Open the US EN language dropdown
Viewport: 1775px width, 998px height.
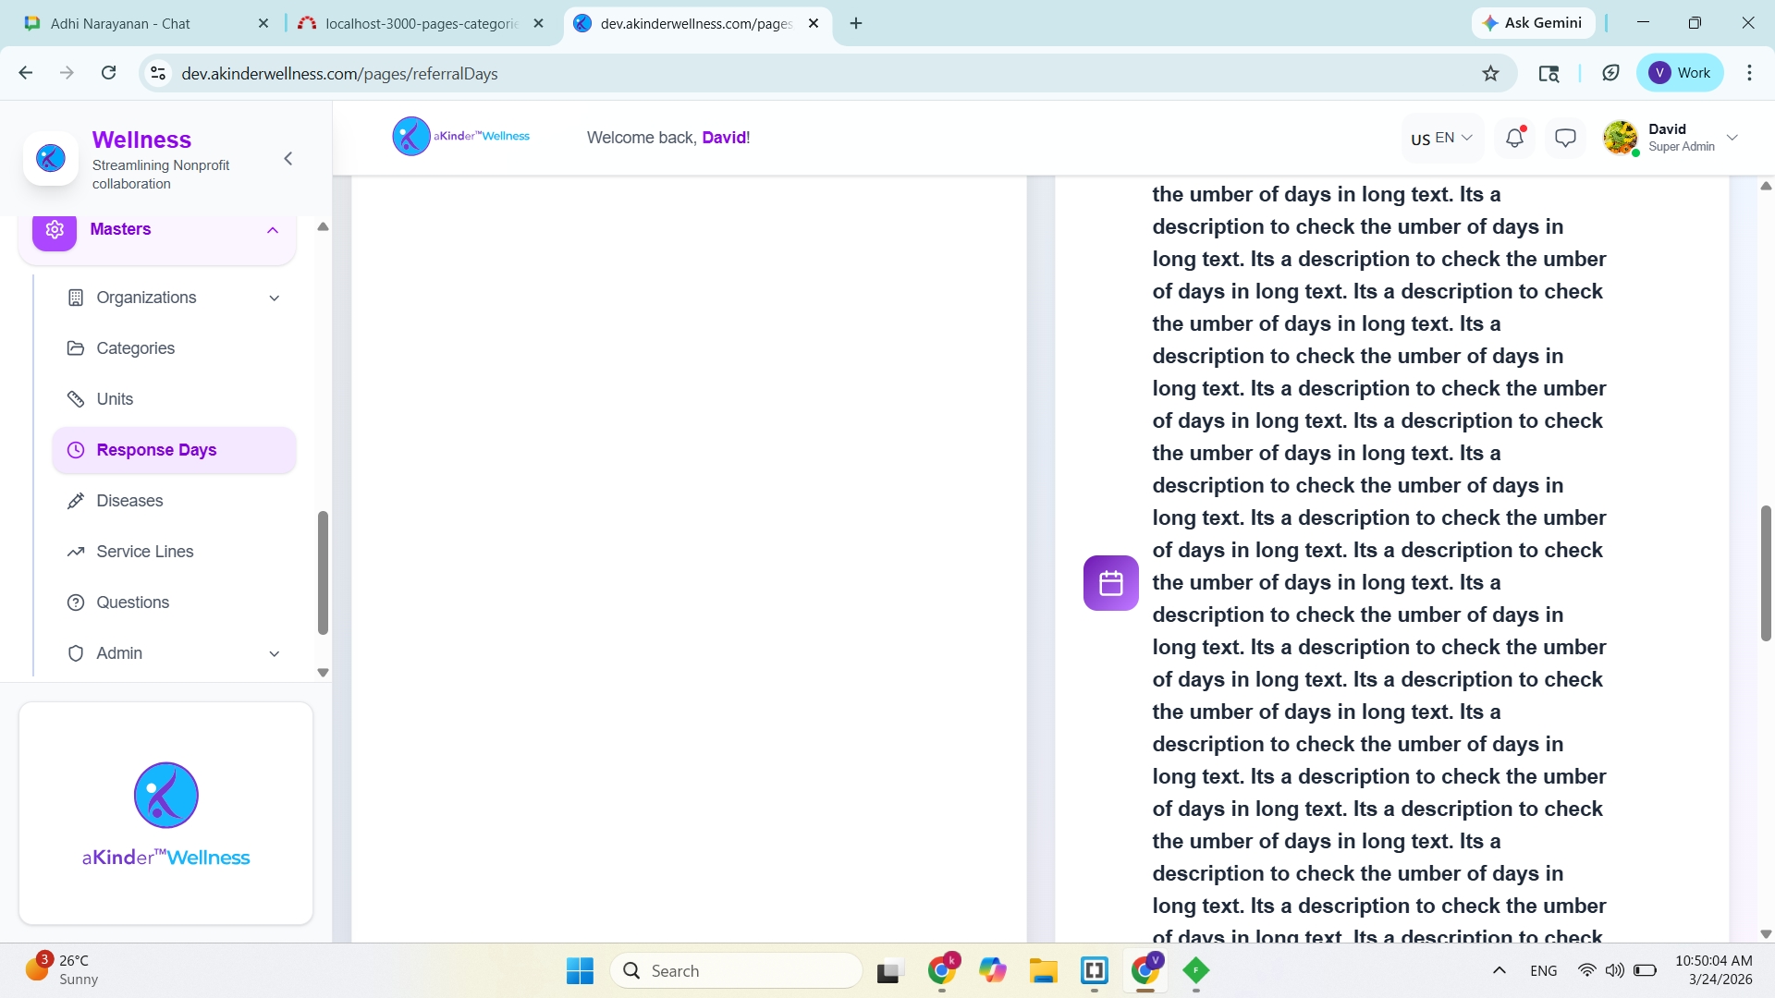point(1441,138)
